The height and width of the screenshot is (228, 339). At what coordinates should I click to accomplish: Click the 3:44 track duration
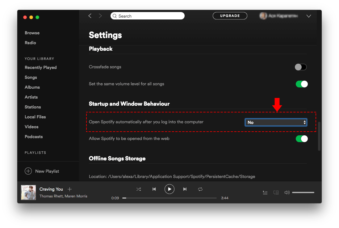pyautogui.click(x=225, y=198)
